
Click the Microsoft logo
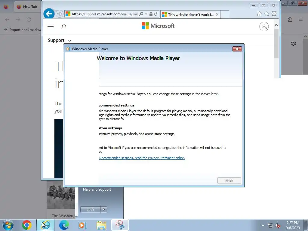[158, 26]
